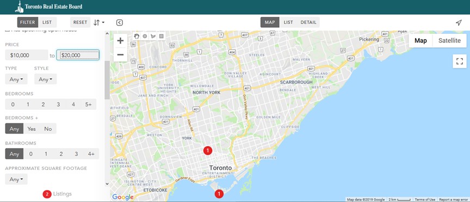Toggle fullscreen map view
The width and height of the screenshot is (470, 202).
pos(460,61)
